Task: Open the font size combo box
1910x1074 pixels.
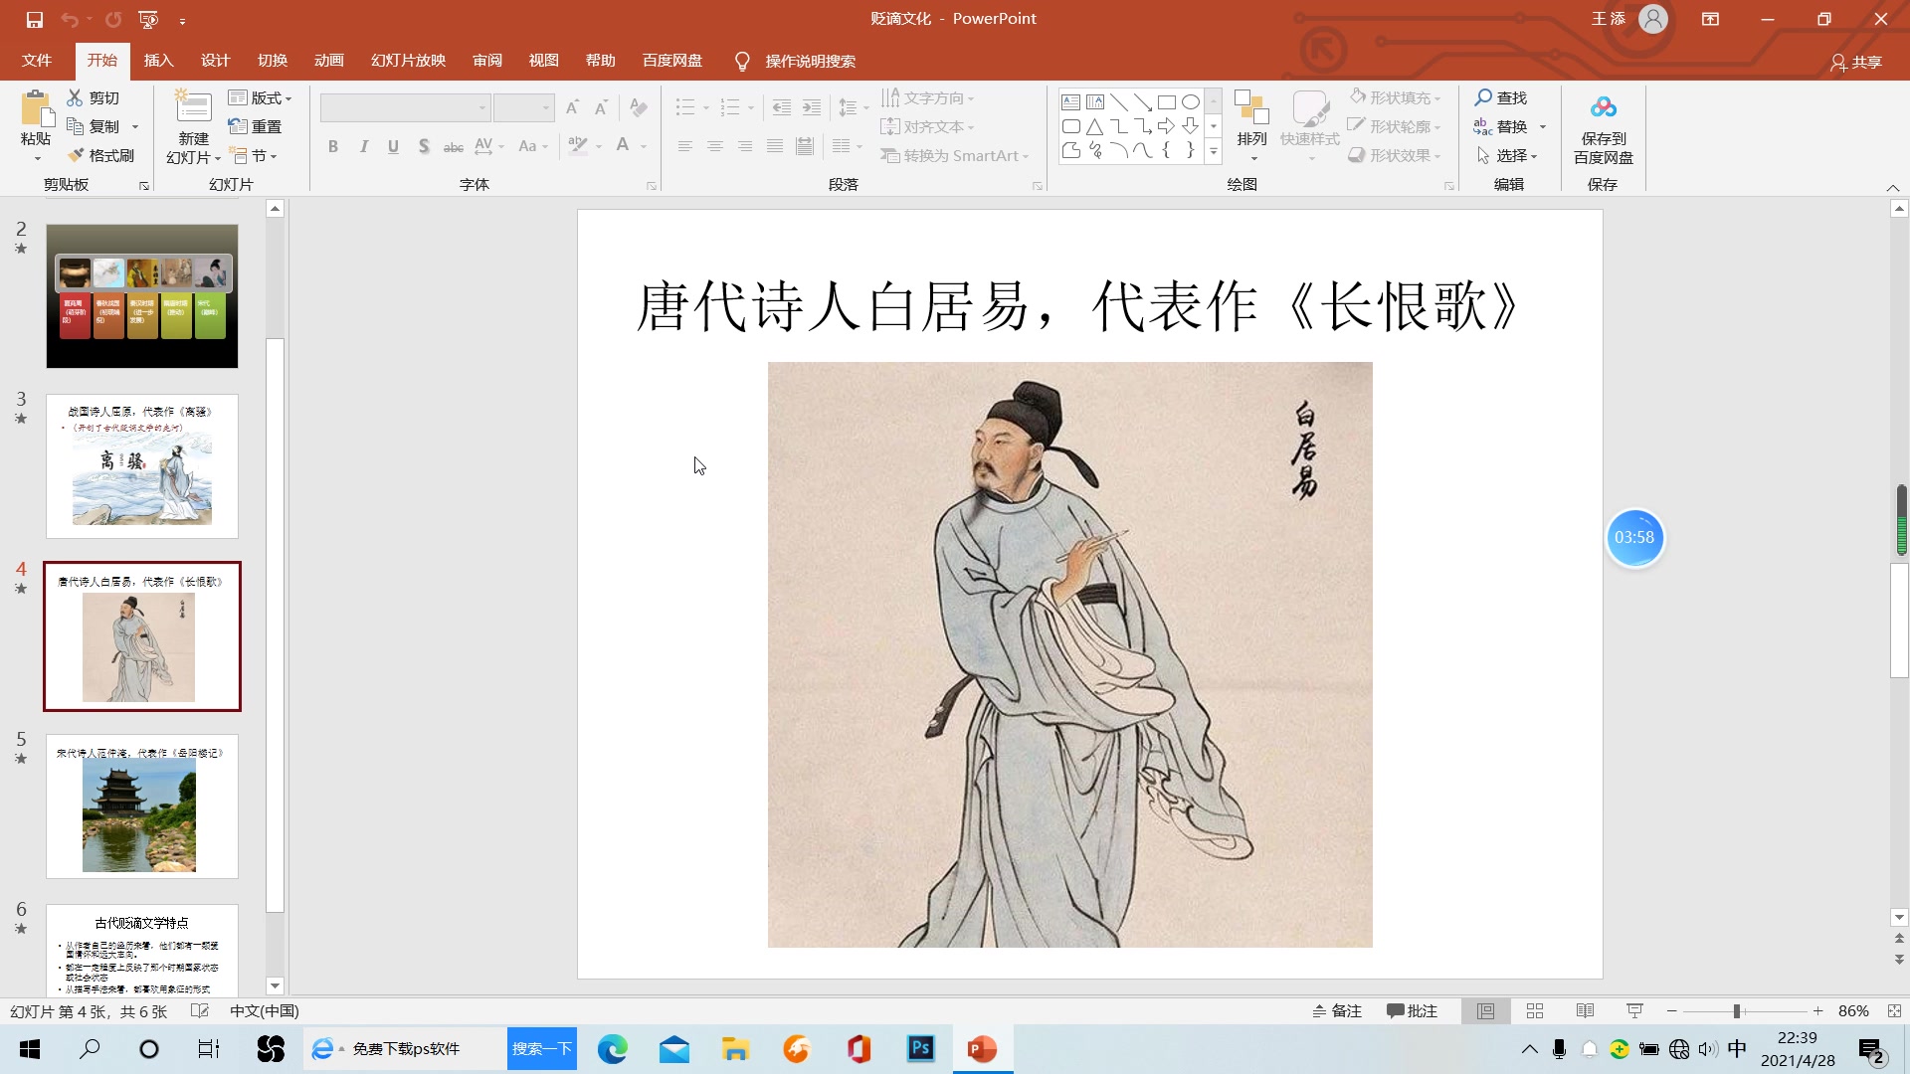Action: click(x=523, y=107)
